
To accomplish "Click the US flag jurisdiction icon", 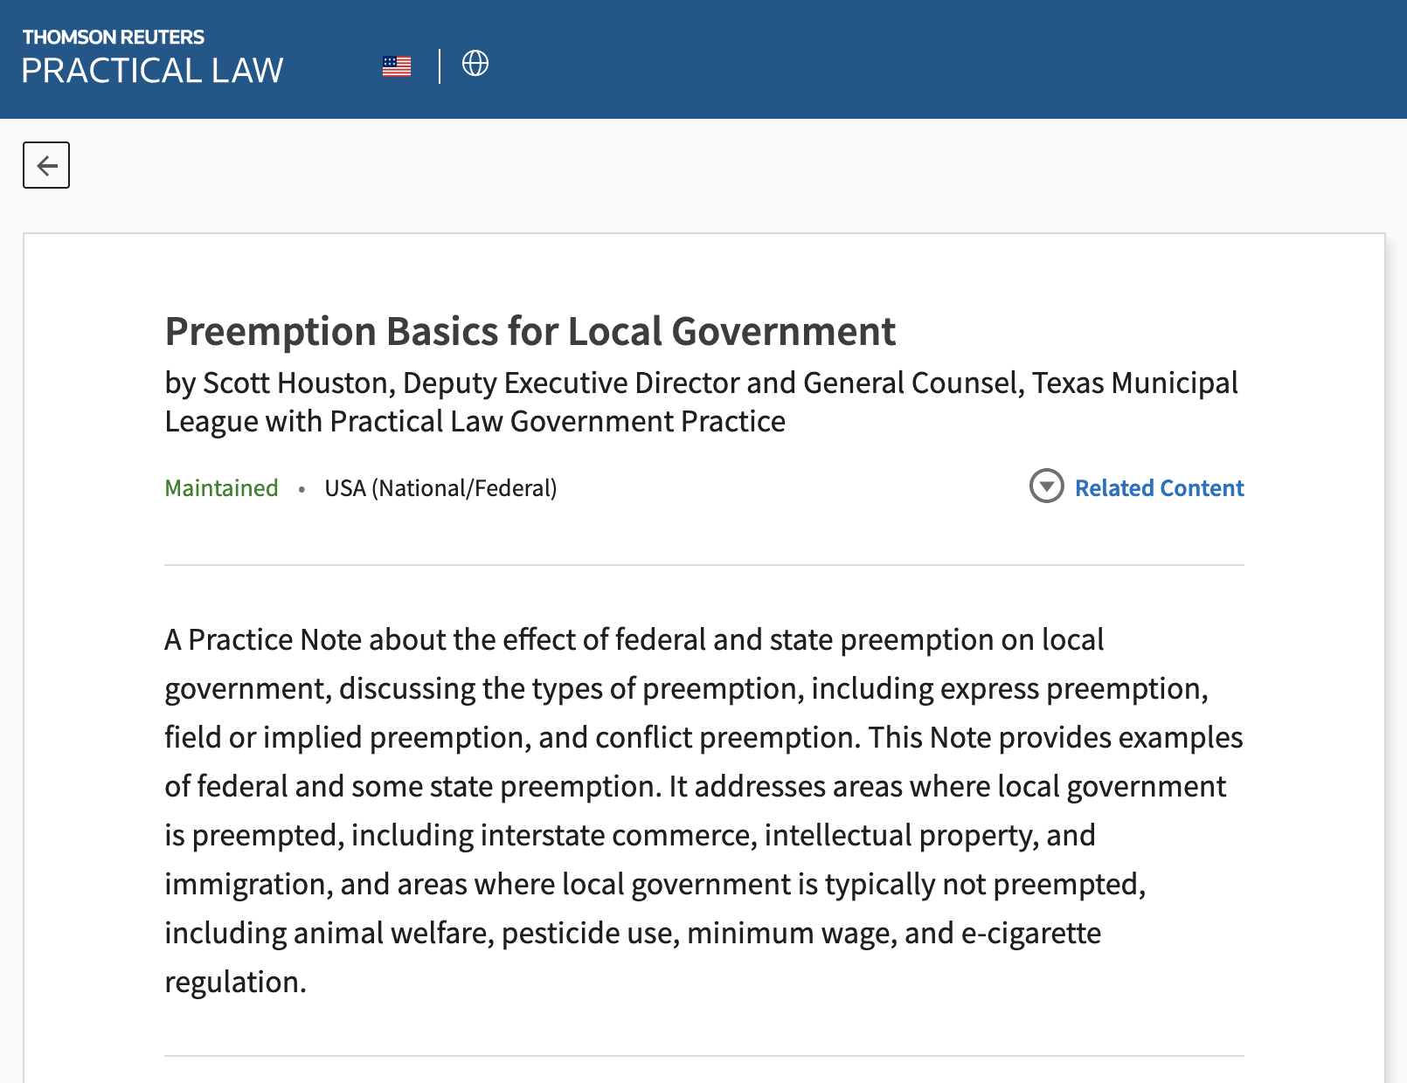I will [397, 66].
